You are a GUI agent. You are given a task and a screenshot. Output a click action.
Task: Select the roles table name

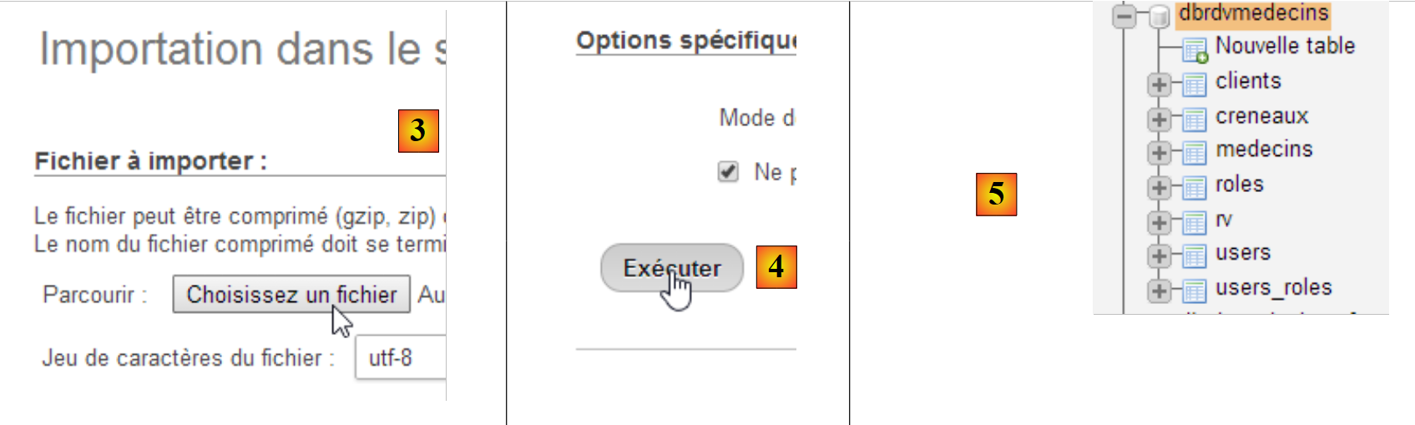tap(1239, 185)
